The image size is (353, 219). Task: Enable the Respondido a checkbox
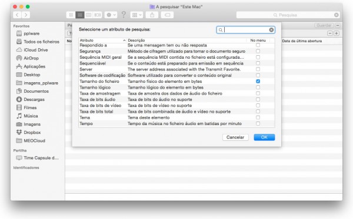(x=258, y=45)
